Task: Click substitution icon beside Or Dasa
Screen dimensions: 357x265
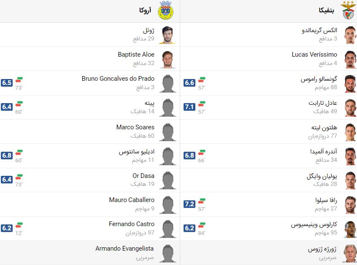Action: click(19, 177)
